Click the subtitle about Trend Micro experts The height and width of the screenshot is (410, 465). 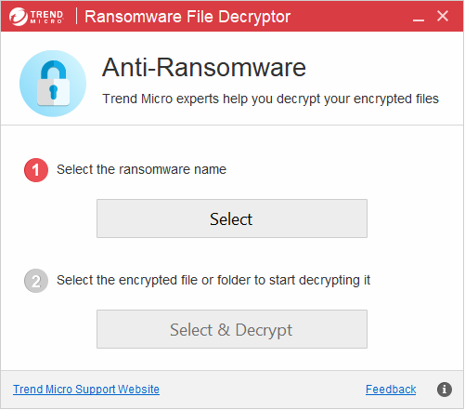pos(270,99)
